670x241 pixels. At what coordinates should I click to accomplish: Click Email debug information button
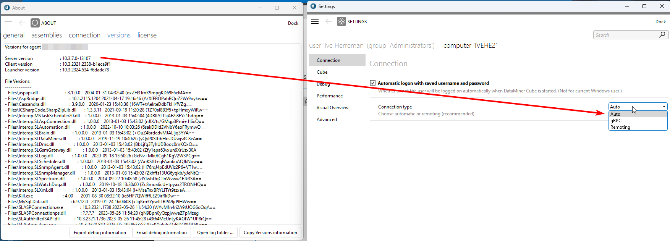click(x=162, y=233)
